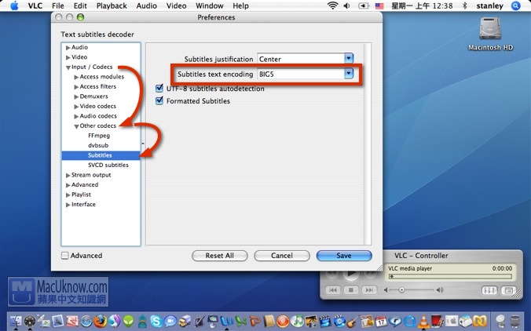
Task: Open the stanley user menu
Action: point(489,5)
